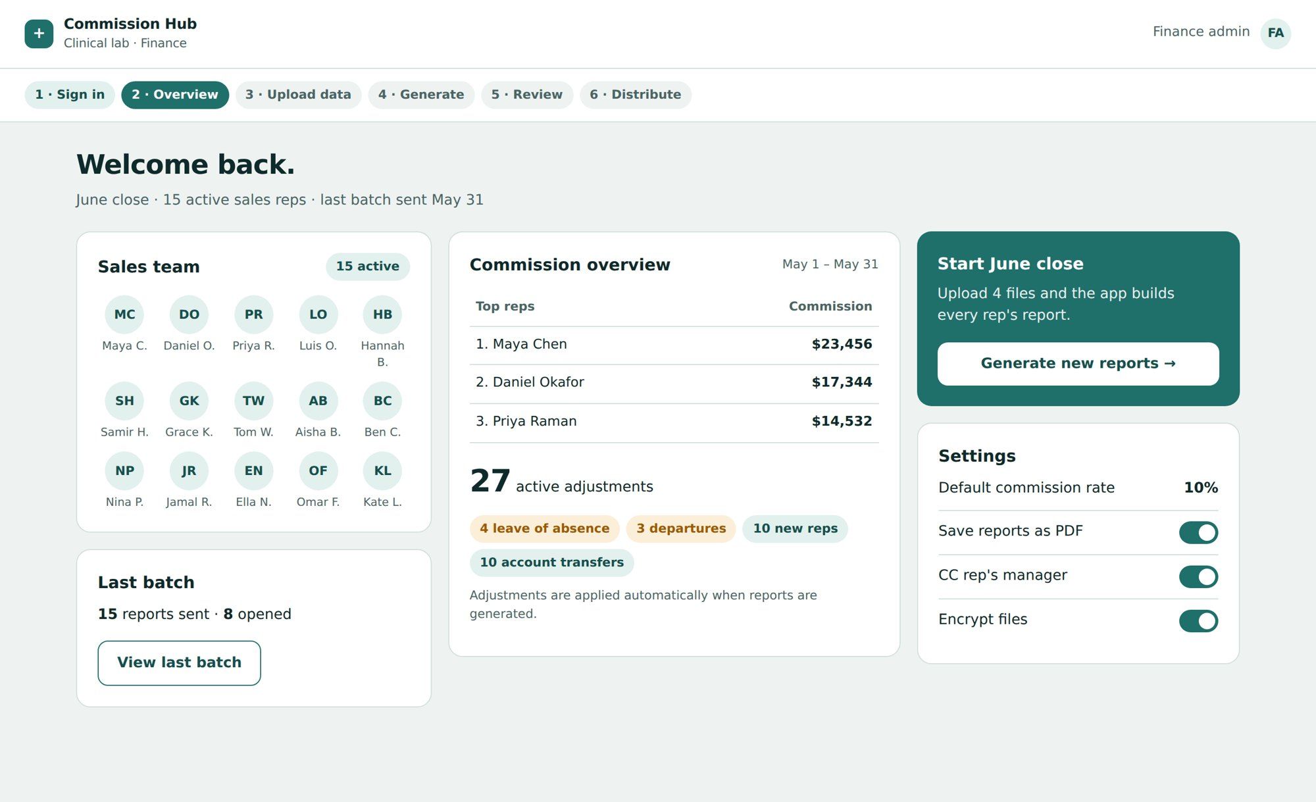Select Maya C. avatar MC
The image size is (1316, 802).
tap(124, 314)
